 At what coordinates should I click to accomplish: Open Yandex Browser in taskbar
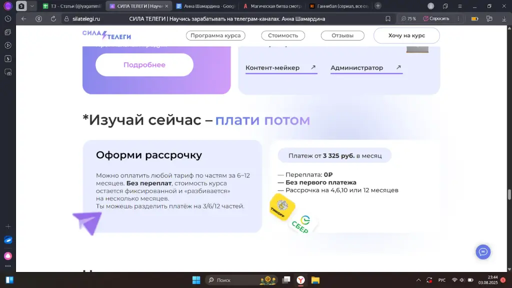click(x=300, y=280)
